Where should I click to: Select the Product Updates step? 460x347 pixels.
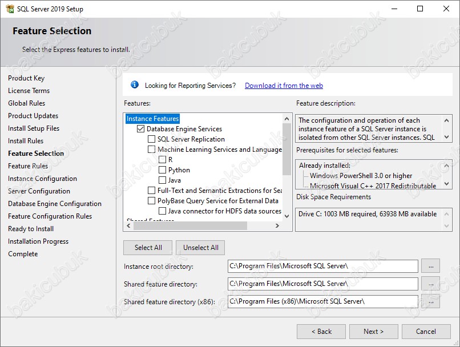point(33,116)
